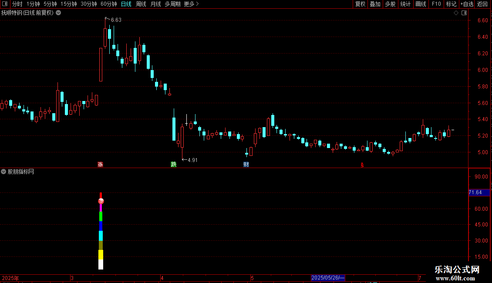Screen dimensions: 492x283
Task: Select the 5分钟 period
Action: coord(50,4)
